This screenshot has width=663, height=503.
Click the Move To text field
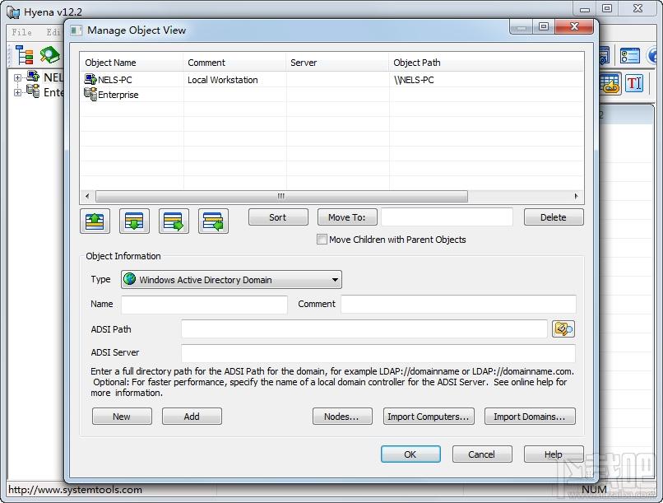coord(447,217)
